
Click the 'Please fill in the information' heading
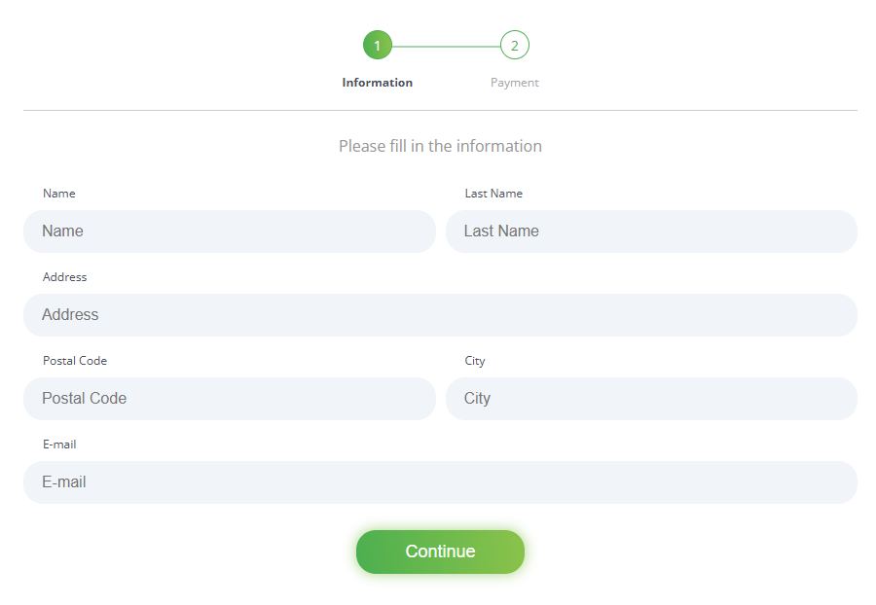click(x=440, y=146)
